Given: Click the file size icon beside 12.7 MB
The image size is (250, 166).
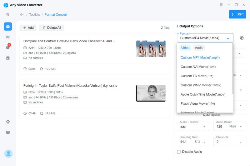Looking at the screenshot, I should pyautogui.click(x=42, y=69).
